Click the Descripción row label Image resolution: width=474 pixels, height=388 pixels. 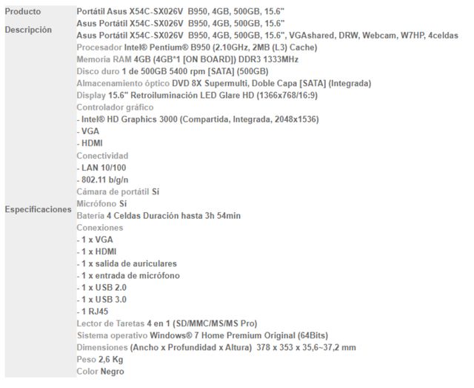(x=28, y=30)
